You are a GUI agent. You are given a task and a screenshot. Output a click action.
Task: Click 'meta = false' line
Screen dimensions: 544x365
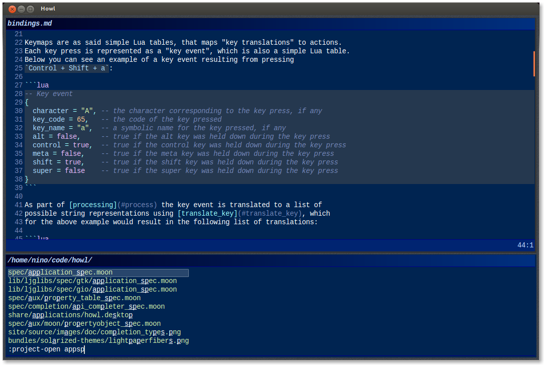[58, 153]
